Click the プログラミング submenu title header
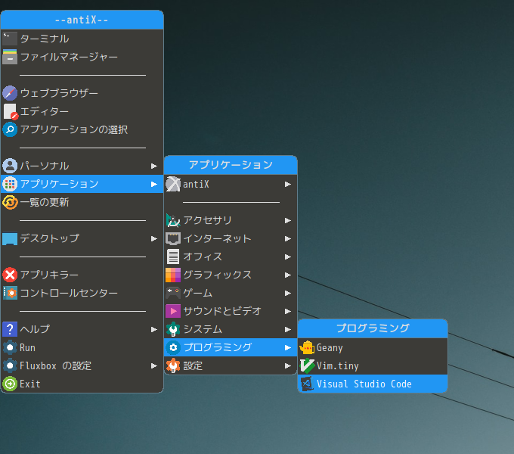This screenshot has height=454, width=514. pos(373,328)
